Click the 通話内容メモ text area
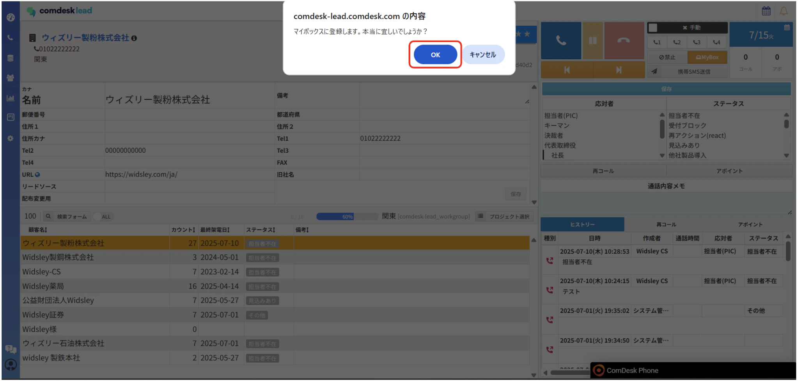The width and height of the screenshot is (798, 381). [x=666, y=203]
